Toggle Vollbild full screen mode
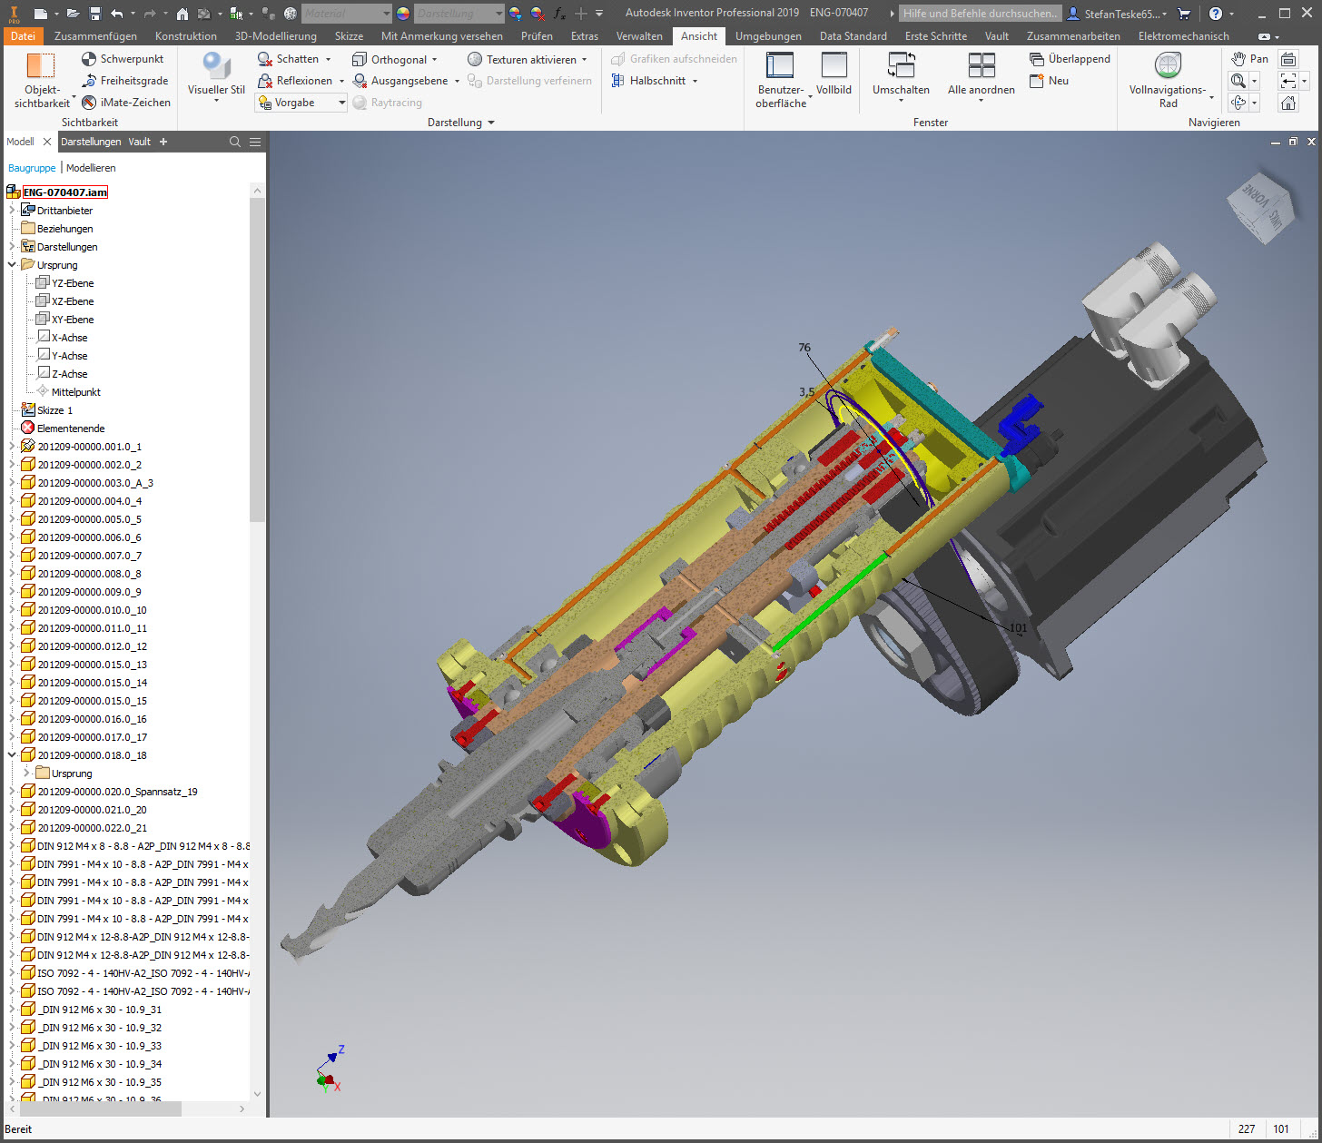Screen dimensions: 1322x1143 click(x=834, y=74)
